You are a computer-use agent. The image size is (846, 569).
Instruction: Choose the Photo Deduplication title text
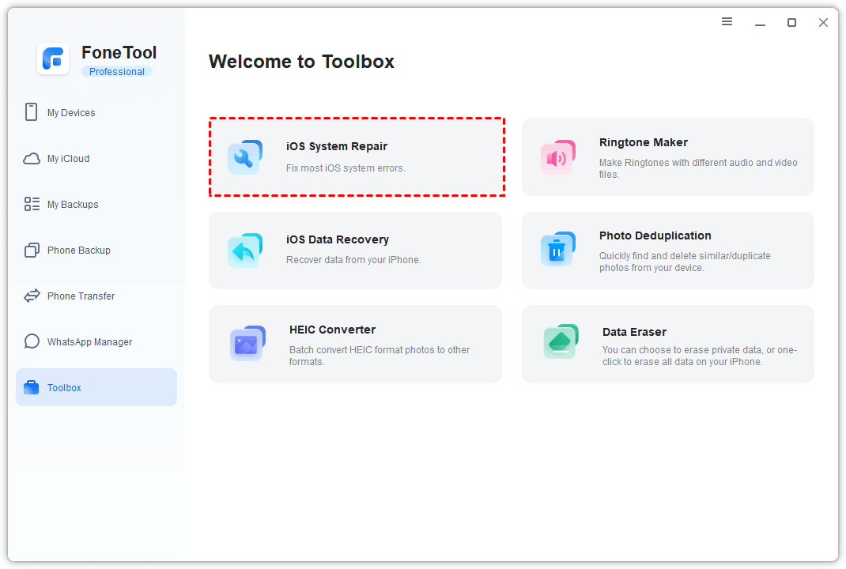pos(655,236)
